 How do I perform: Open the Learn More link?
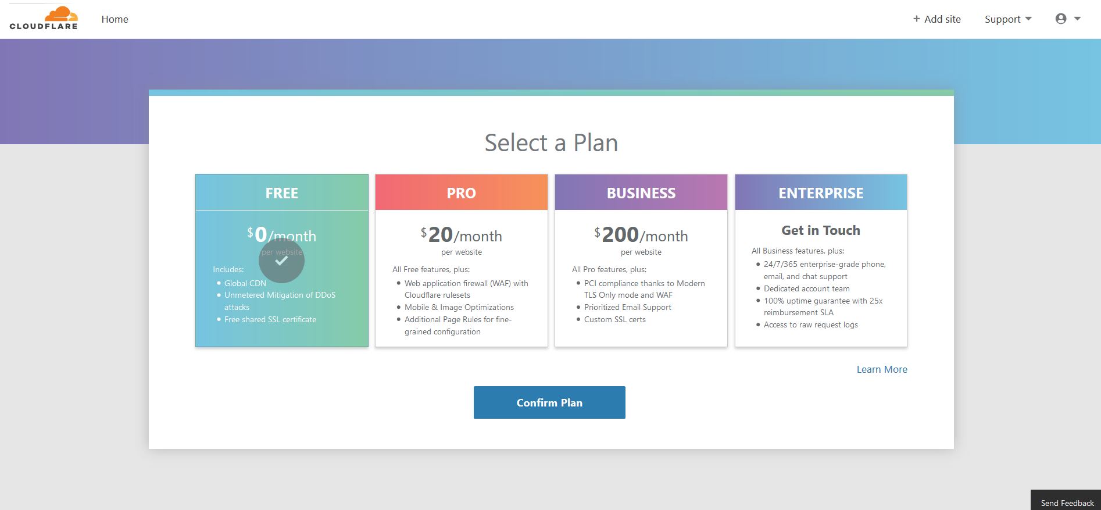pyautogui.click(x=882, y=369)
